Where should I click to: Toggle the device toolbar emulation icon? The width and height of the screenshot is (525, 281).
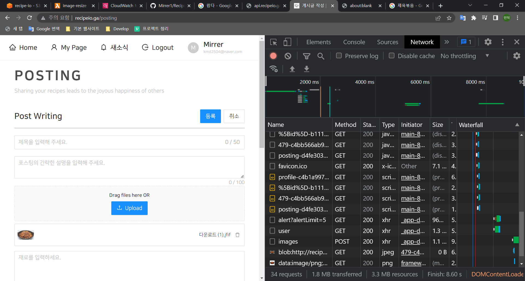pos(287,42)
